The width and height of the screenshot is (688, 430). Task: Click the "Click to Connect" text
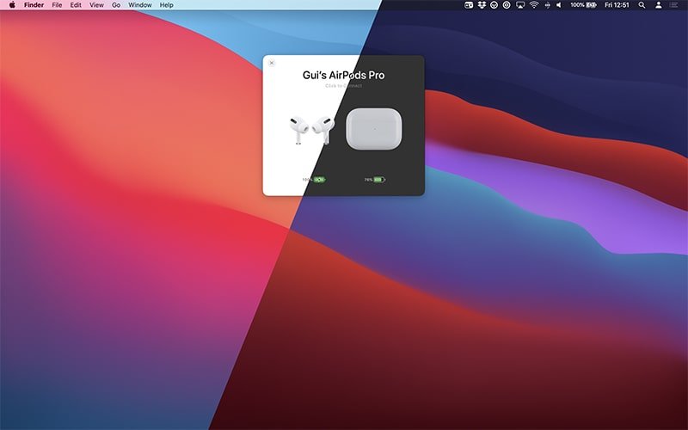343,86
